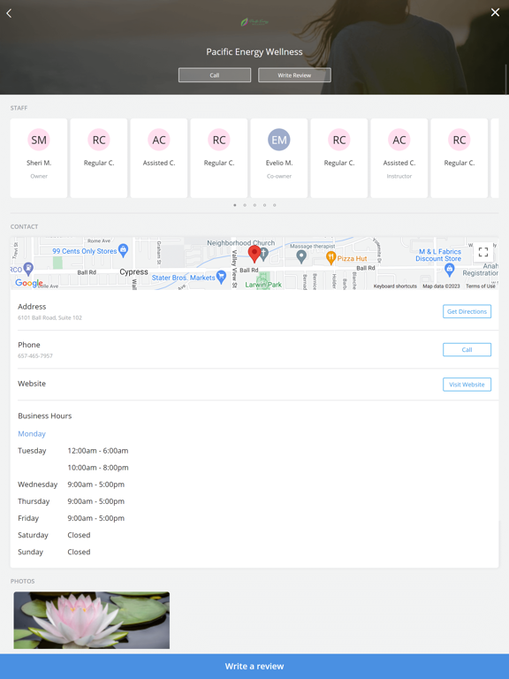509x679 pixels.
Task: Go to first staff carousel page dot
Action: pos(235,205)
